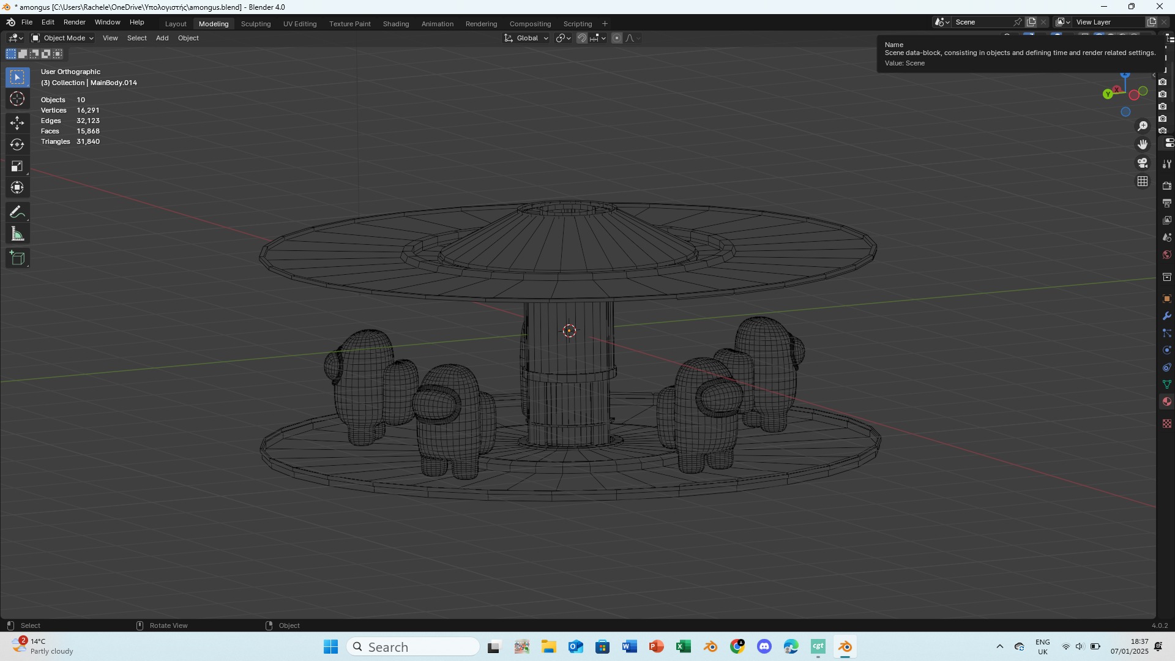Open the Render properties tab

(x=1167, y=185)
